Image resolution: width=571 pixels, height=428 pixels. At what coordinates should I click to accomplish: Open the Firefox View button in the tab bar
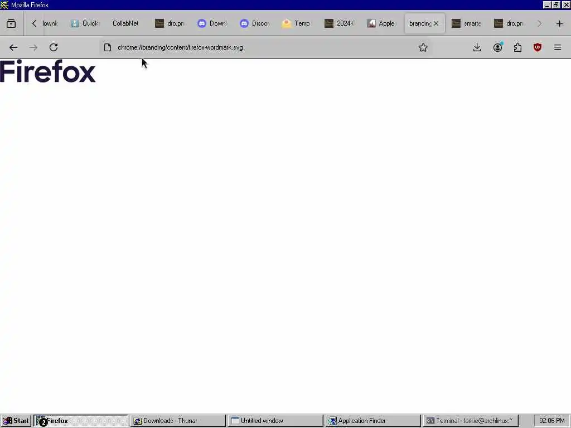tap(11, 23)
